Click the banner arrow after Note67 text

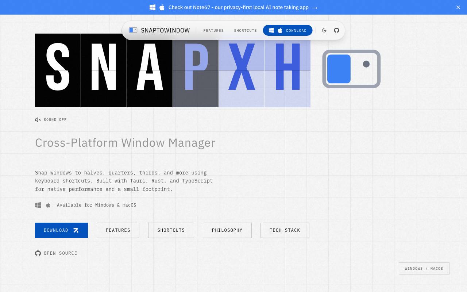[314, 7]
